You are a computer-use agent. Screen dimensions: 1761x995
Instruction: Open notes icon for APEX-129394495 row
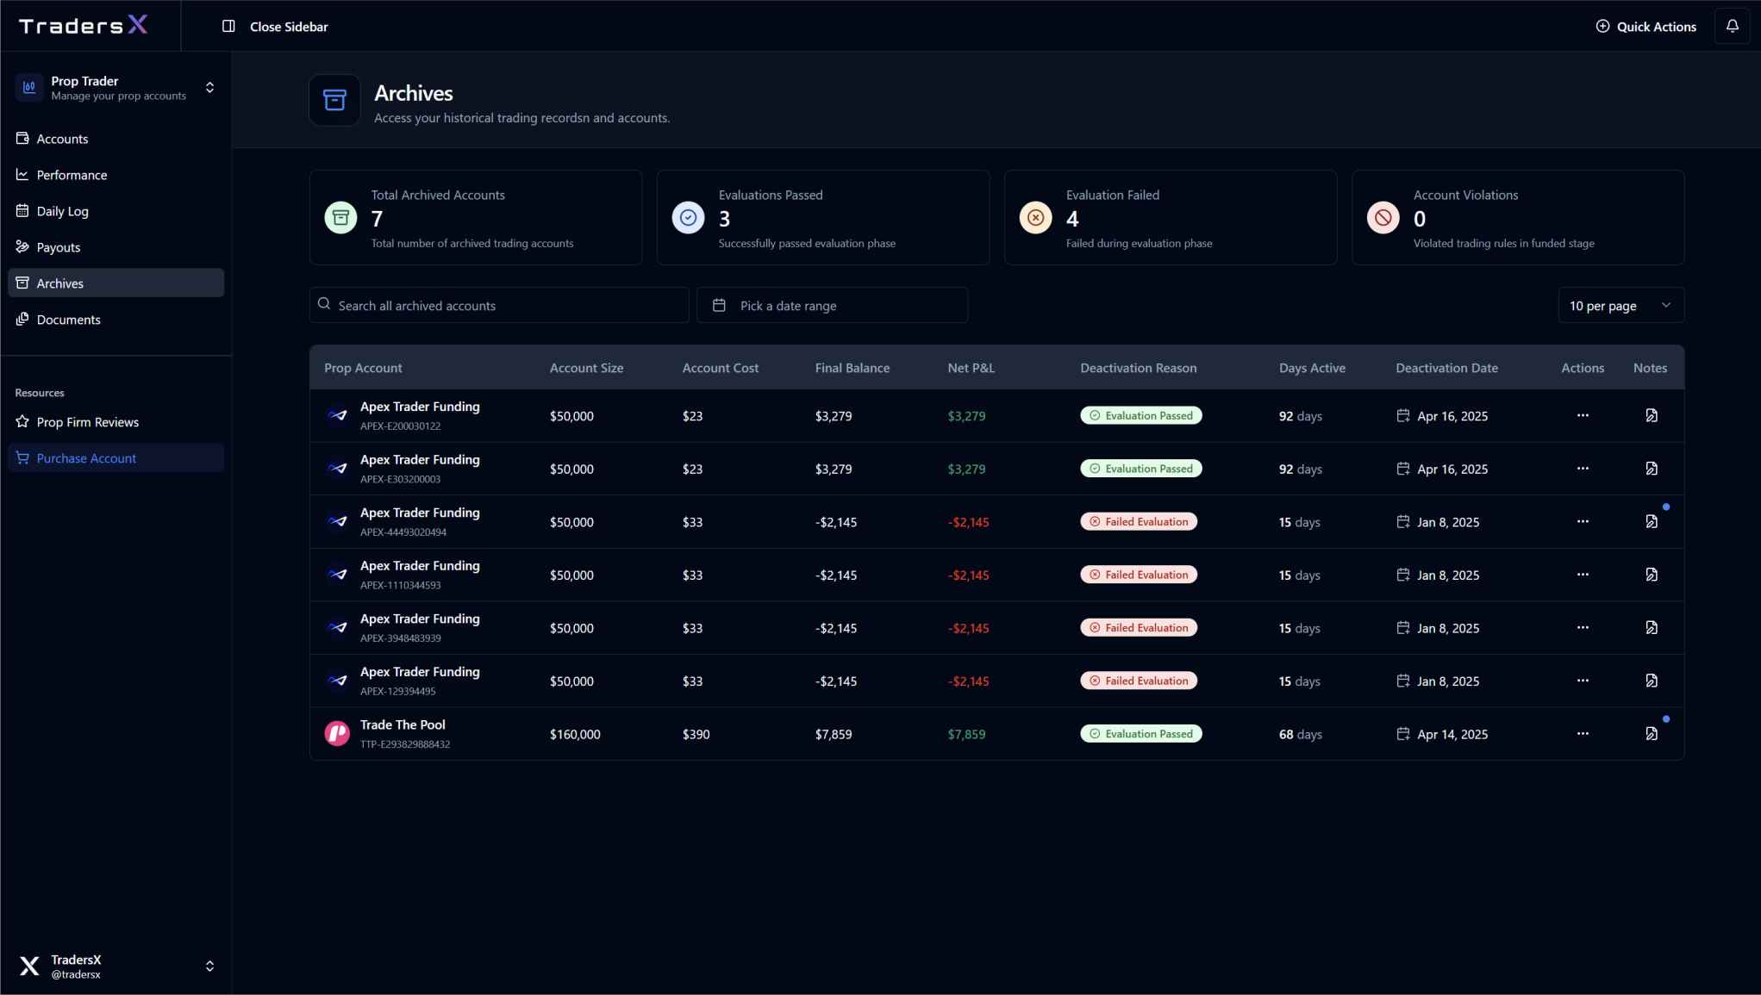click(1651, 681)
